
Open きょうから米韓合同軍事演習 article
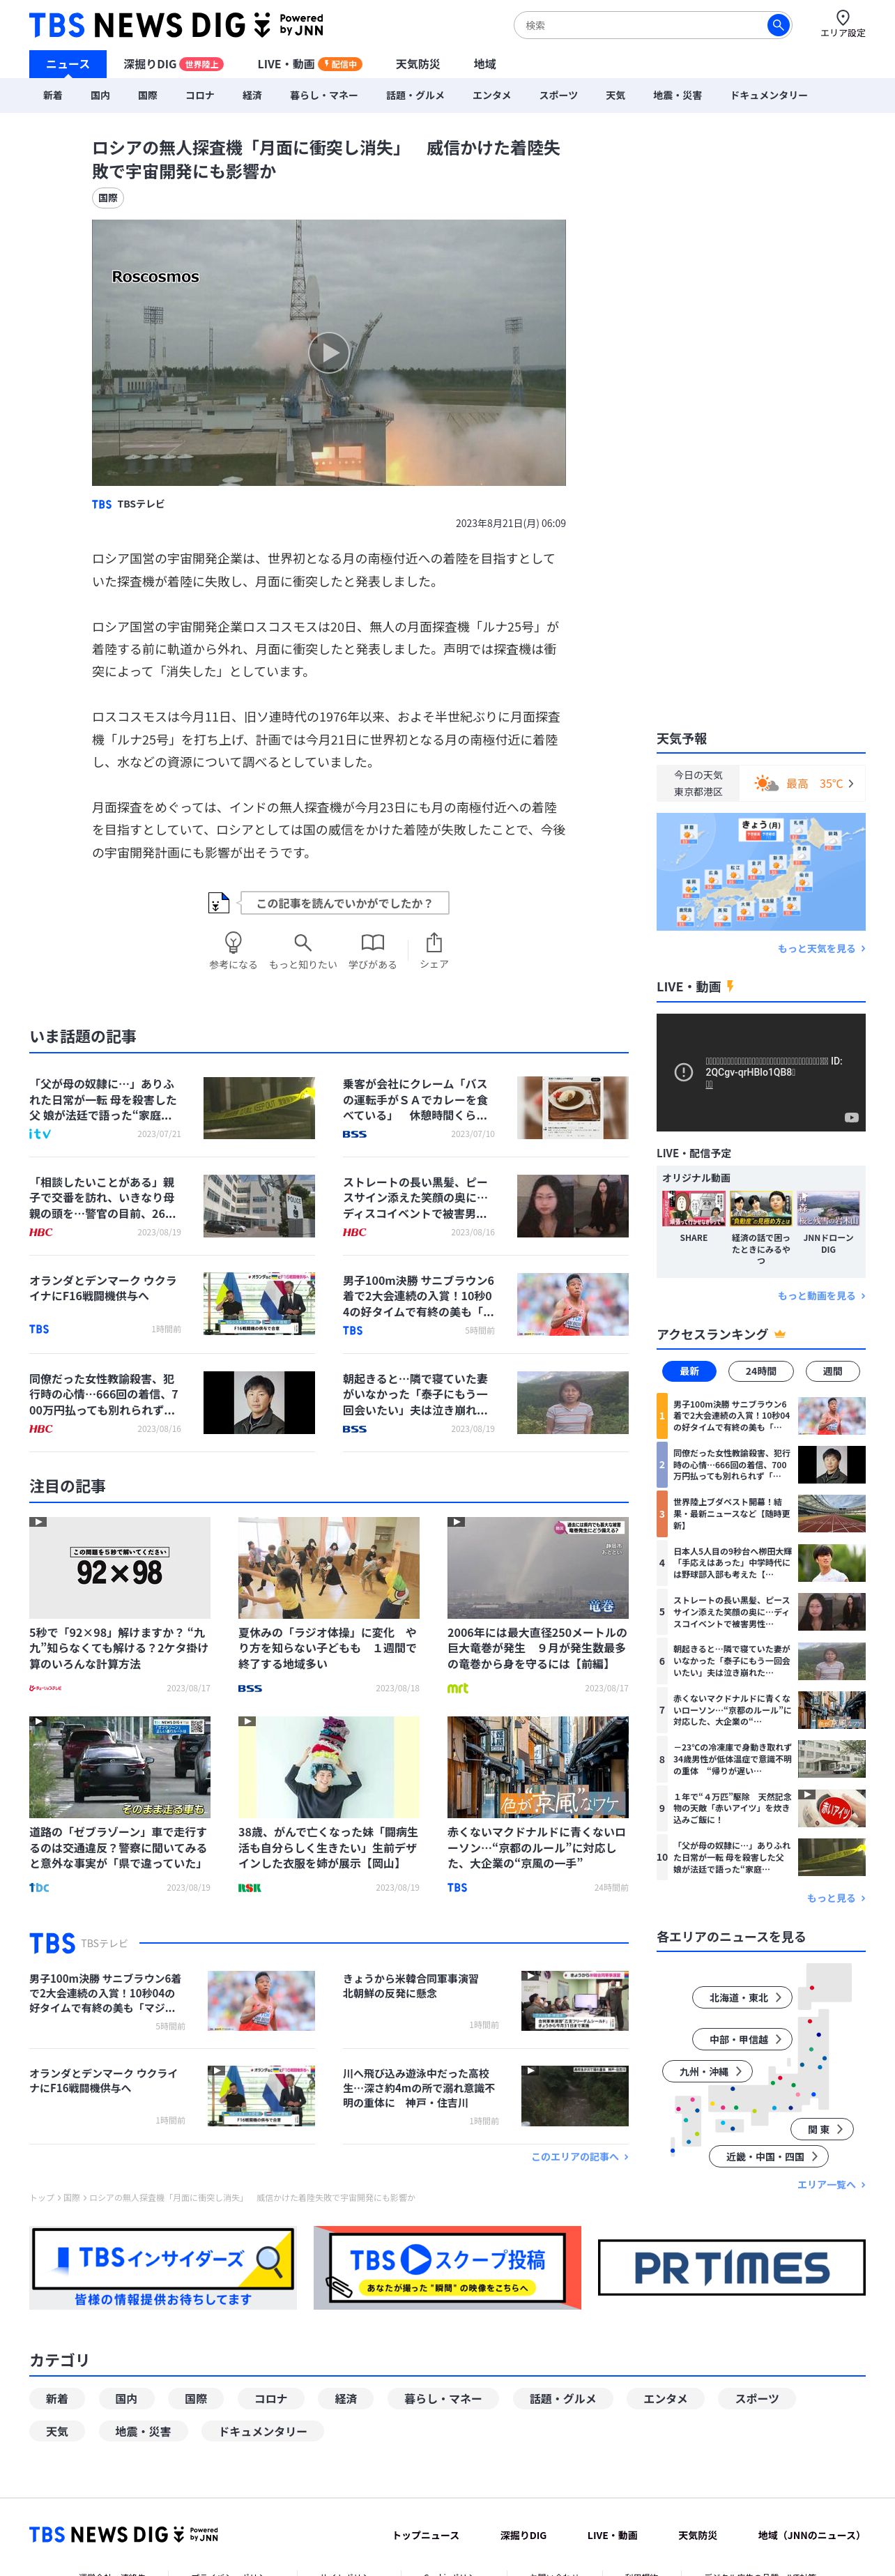[485, 2001]
